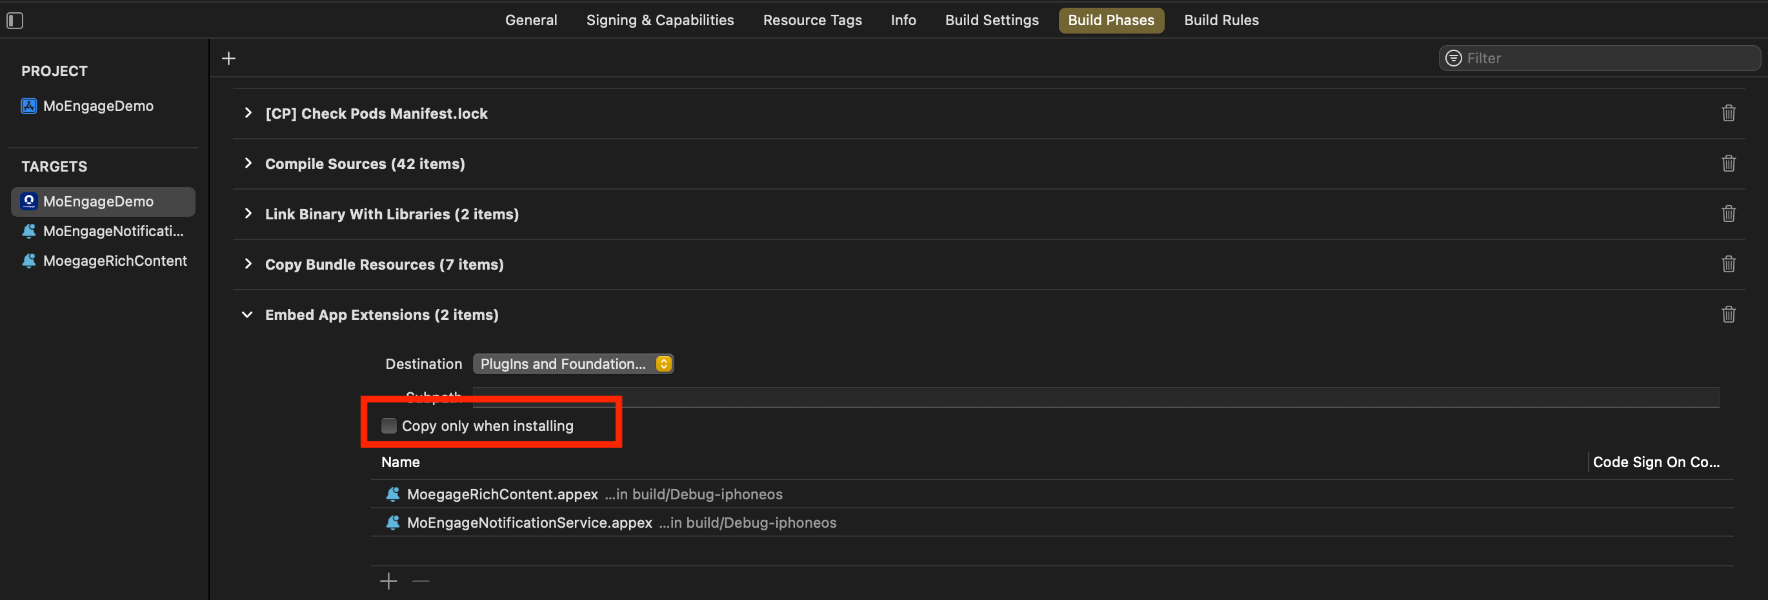Switch to the Build Settings tab
The height and width of the screenshot is (600, 1768).
point(991,21)
